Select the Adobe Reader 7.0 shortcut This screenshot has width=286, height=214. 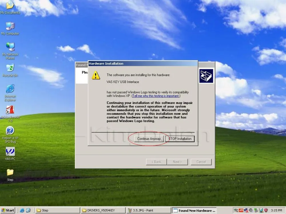10,114
